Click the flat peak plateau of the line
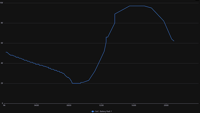The height and width of the screenshot is (113, 200). point(137,6)
